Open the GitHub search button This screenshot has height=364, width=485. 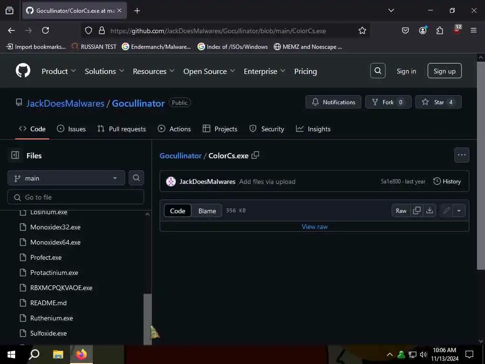click(377, 71)
